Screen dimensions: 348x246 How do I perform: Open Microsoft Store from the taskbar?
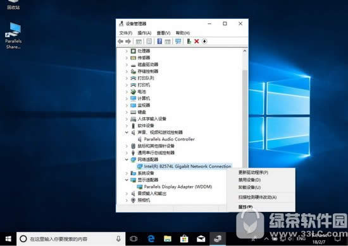coord(184,239)
